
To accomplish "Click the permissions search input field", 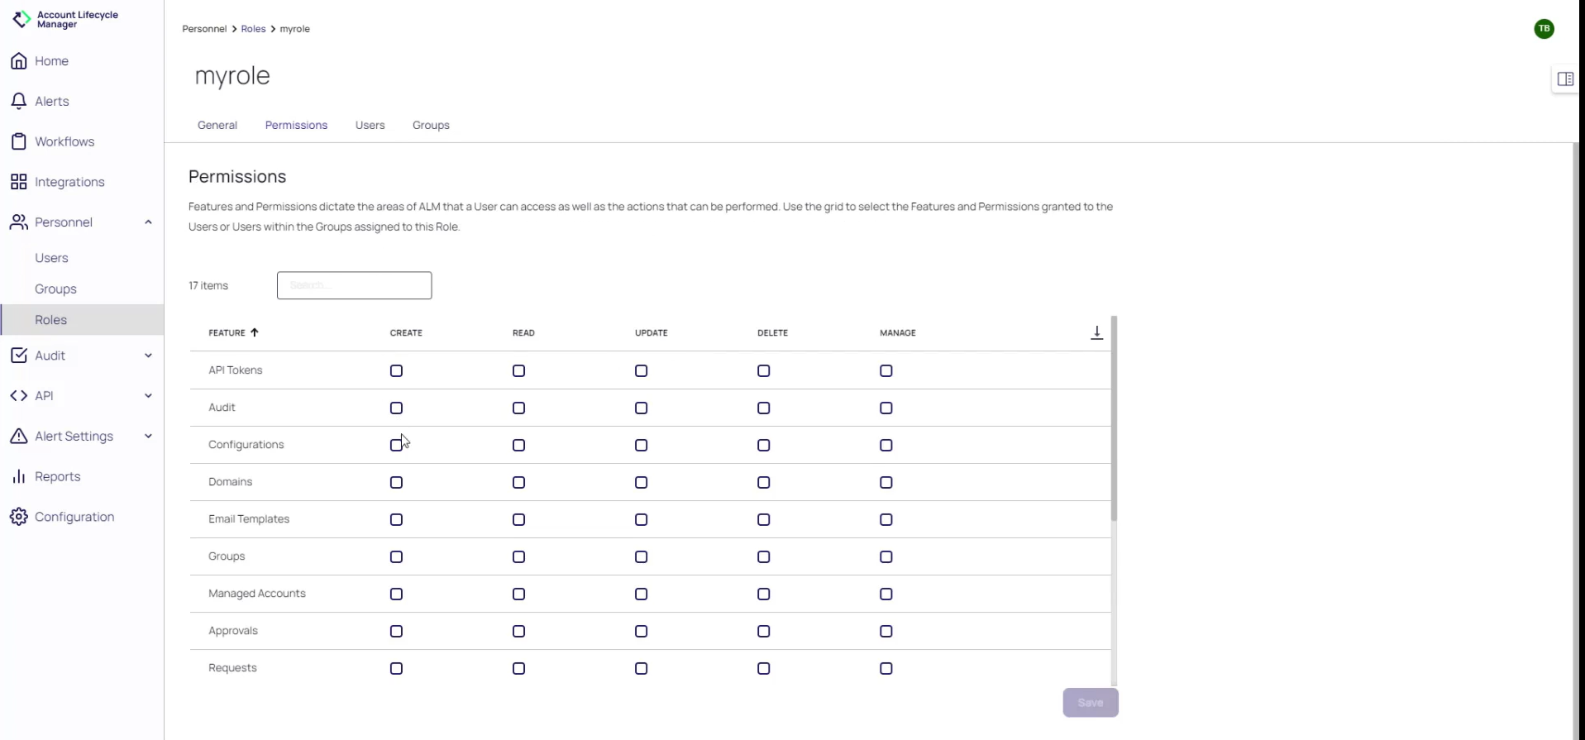I will coord(354,285).
